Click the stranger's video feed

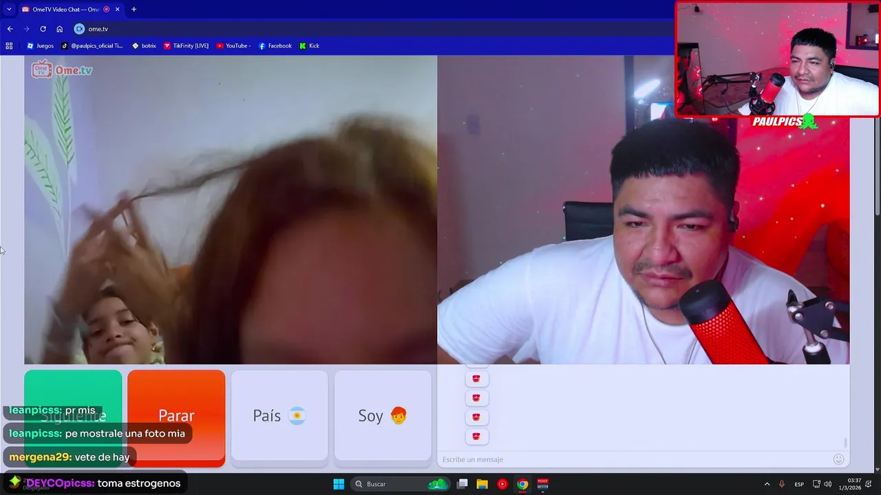(x=231, y=210)
